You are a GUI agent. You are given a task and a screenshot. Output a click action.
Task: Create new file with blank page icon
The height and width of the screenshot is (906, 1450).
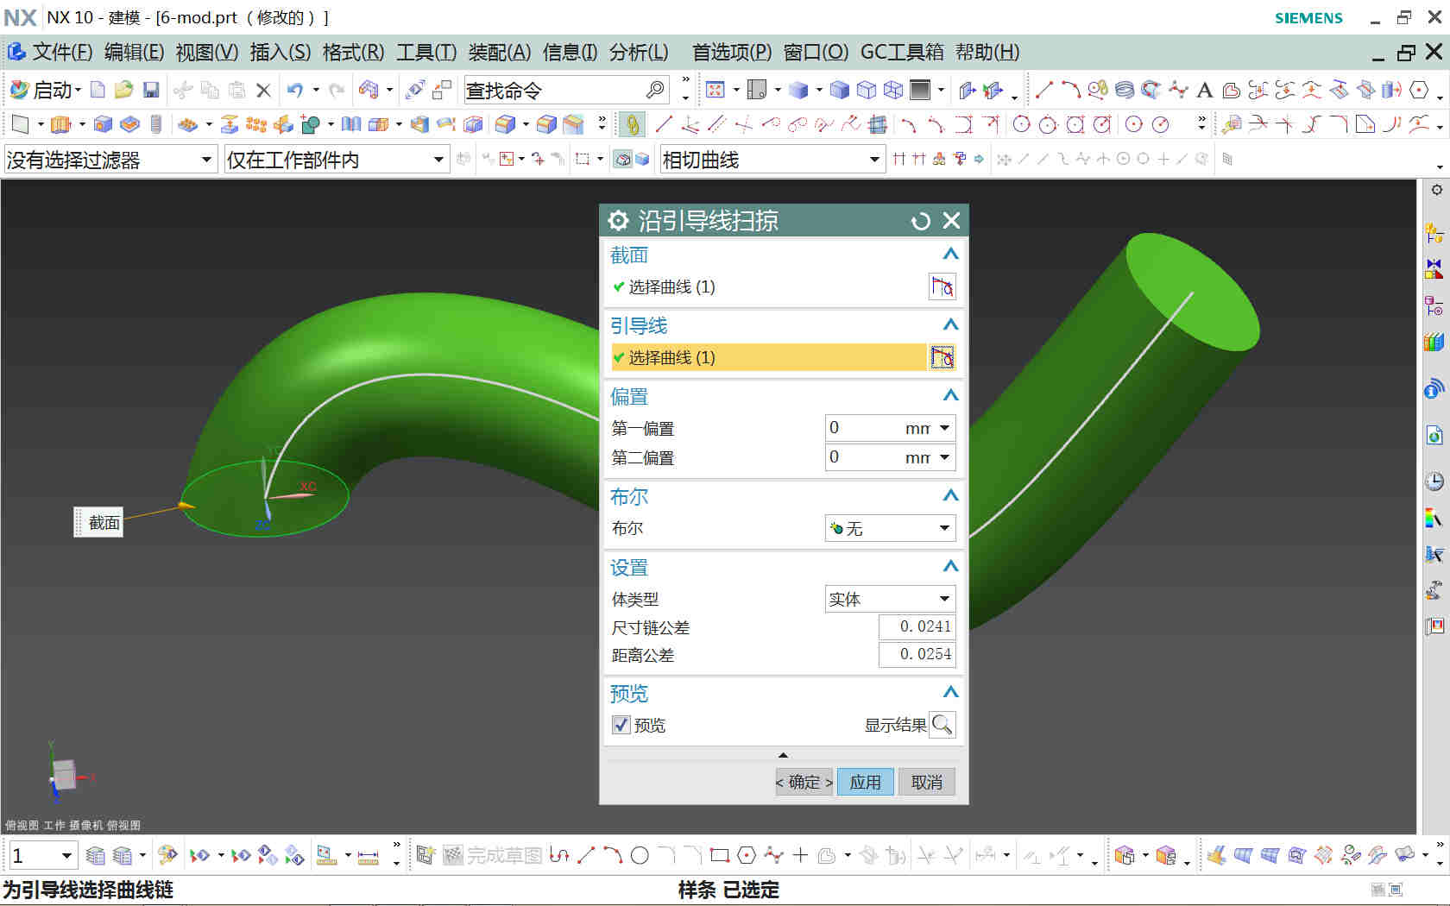[98, 90]
